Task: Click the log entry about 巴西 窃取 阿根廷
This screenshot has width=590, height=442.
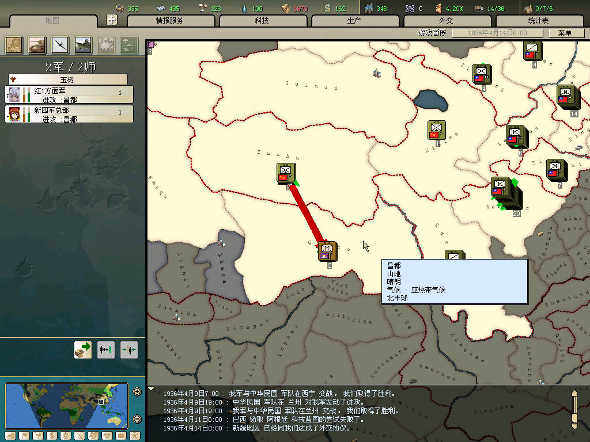Action: 263,420
